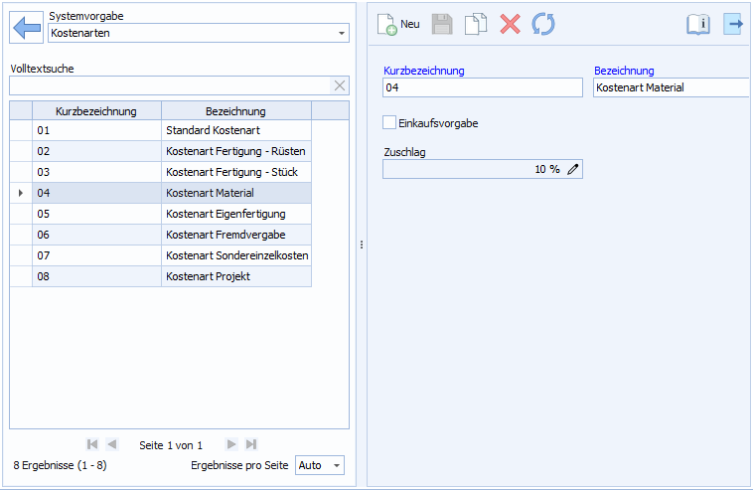753x491 pixels.
Task: Clear the Volltextsuche search field
Action: (x=340, y=85)
